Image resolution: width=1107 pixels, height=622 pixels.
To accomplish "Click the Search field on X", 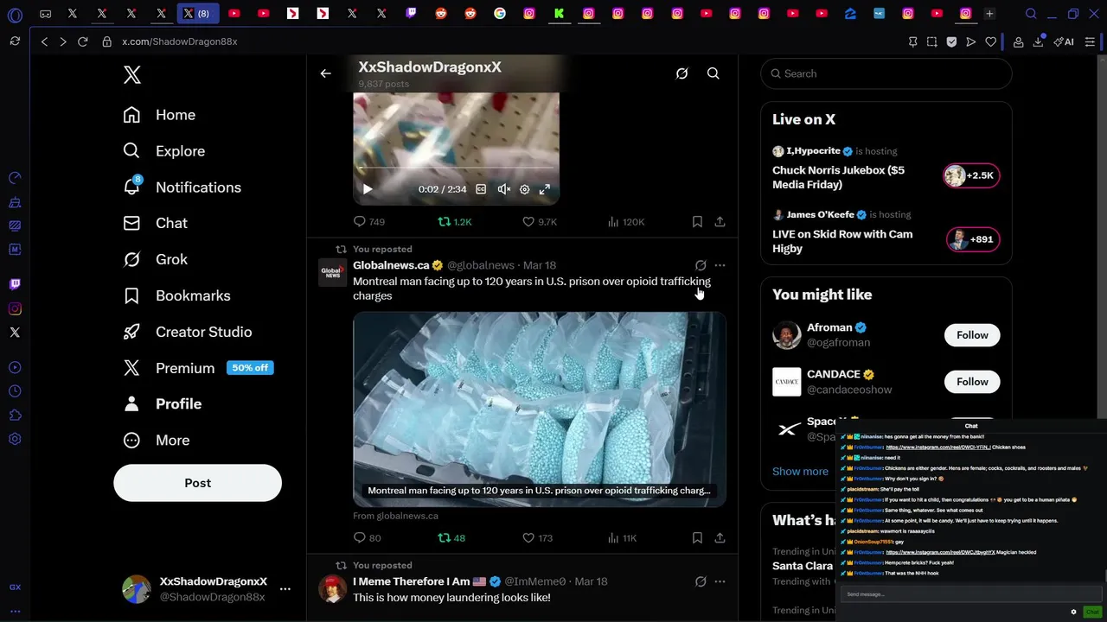I will [886, 73].
